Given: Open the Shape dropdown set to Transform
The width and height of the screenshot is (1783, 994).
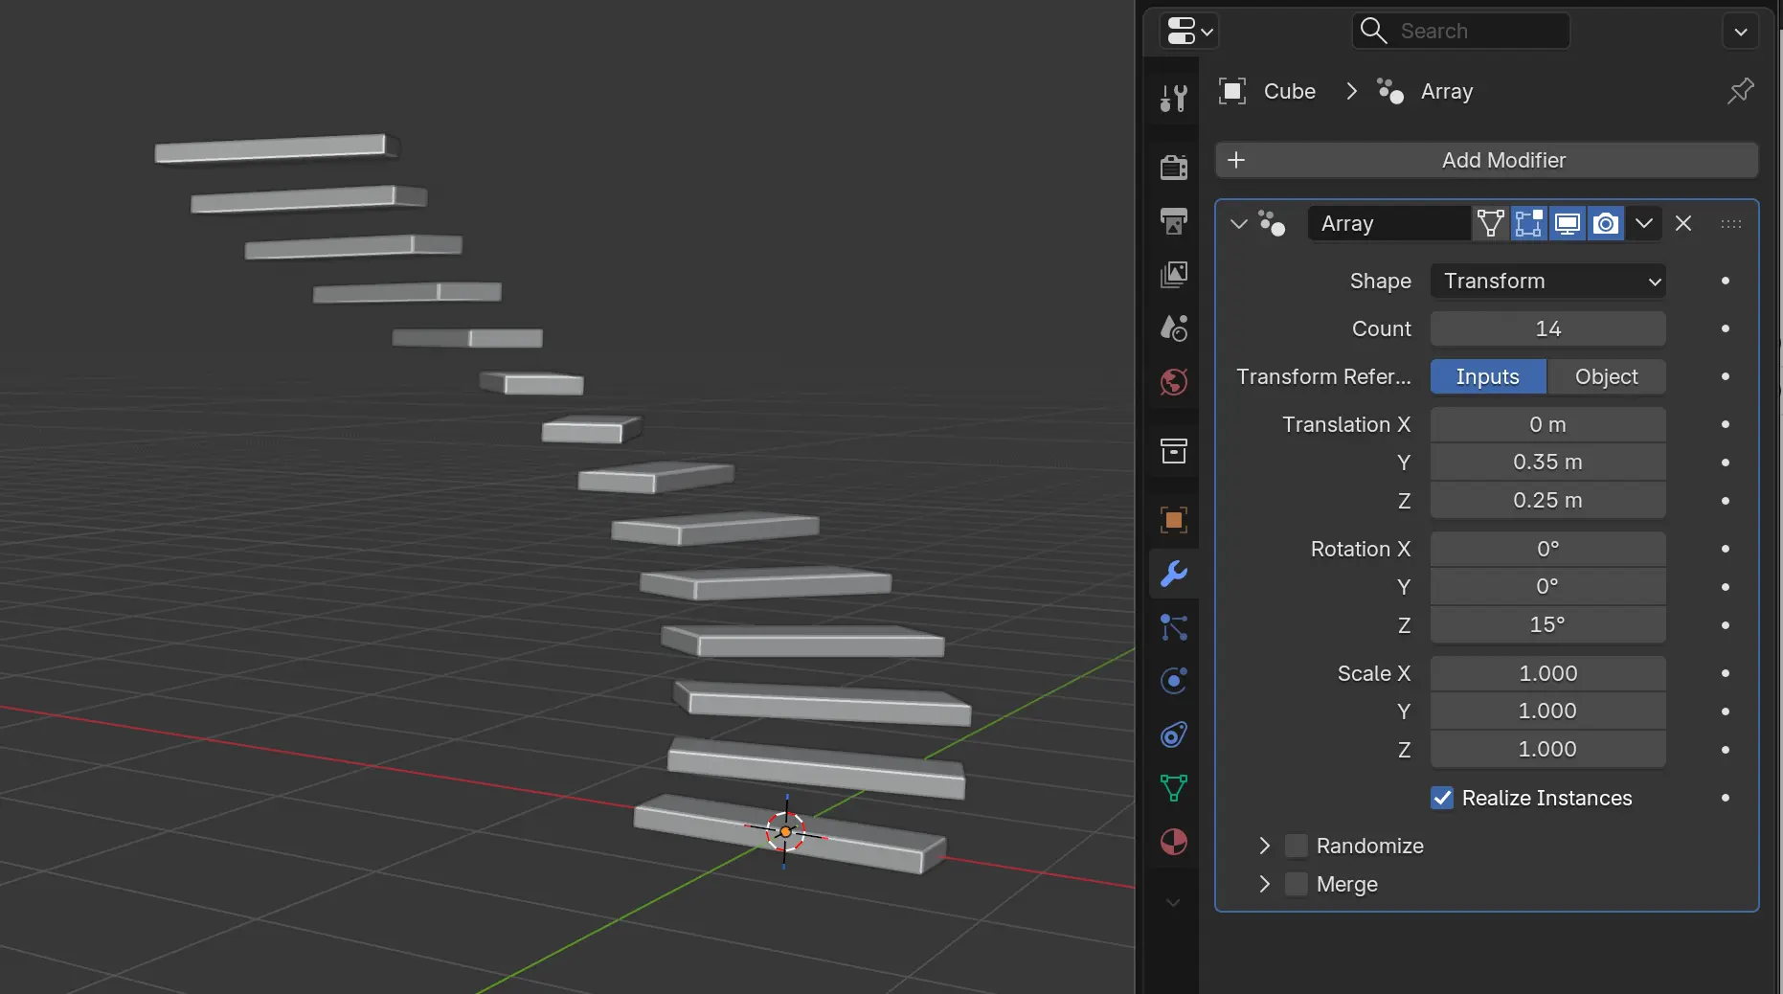Looking at the screenshot, I should (1548, 281).
